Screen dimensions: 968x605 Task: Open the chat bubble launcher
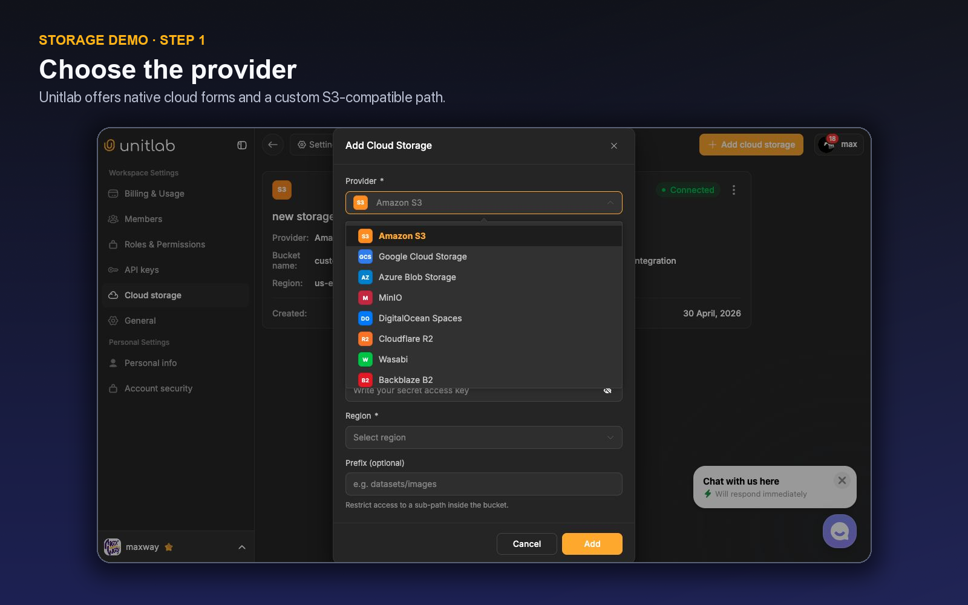tap(839, 531)
